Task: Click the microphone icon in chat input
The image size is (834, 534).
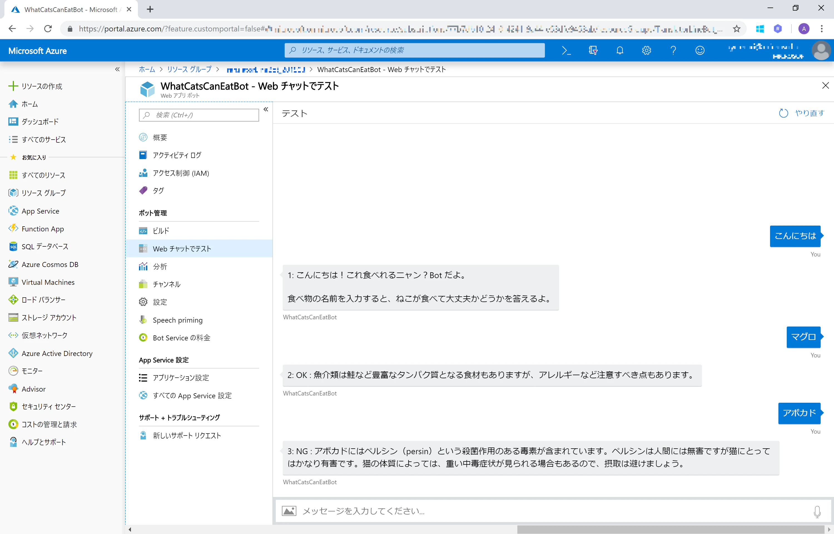Action: 817,511
